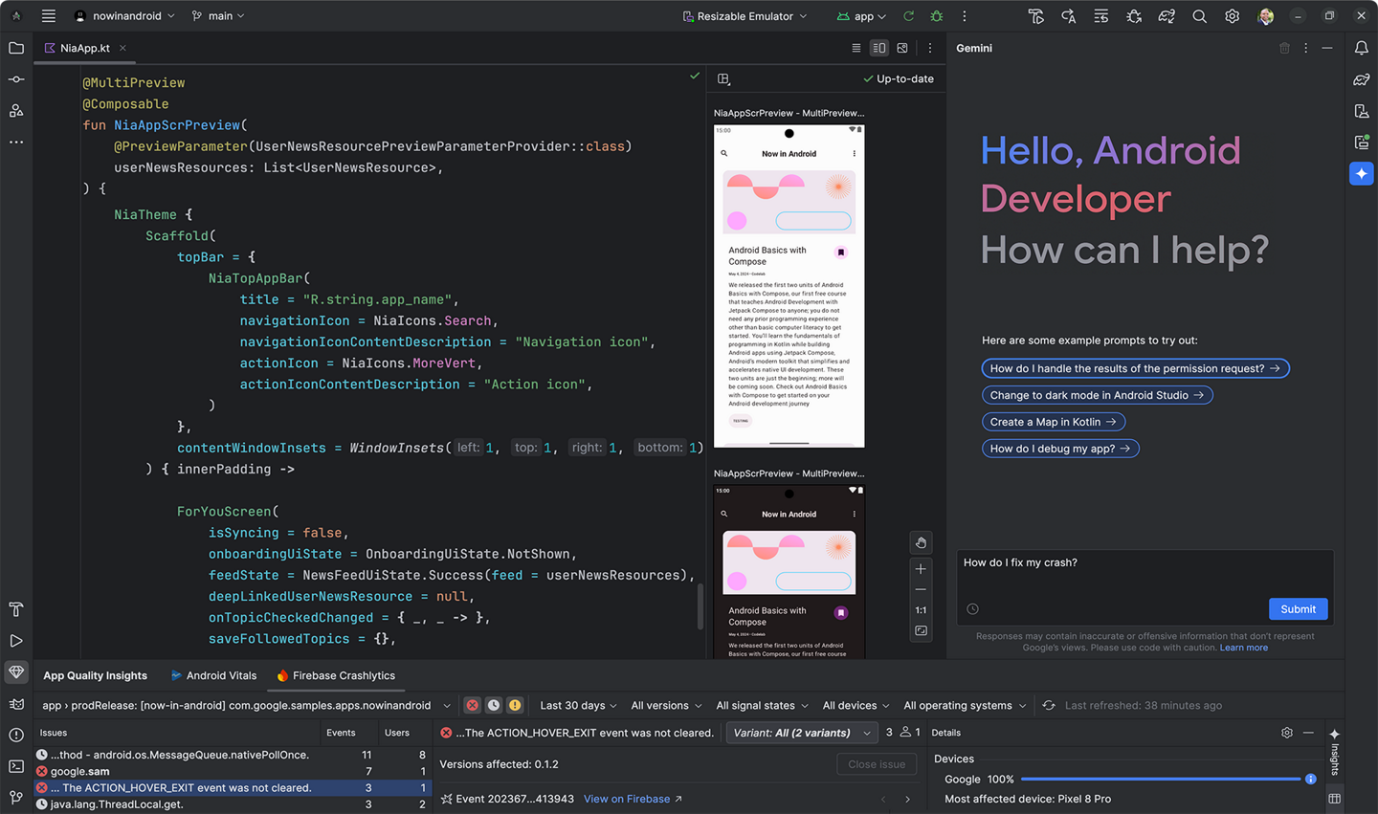
Task: Open the Variant: All (2 variants) dropdown
Action: point(802,732)
